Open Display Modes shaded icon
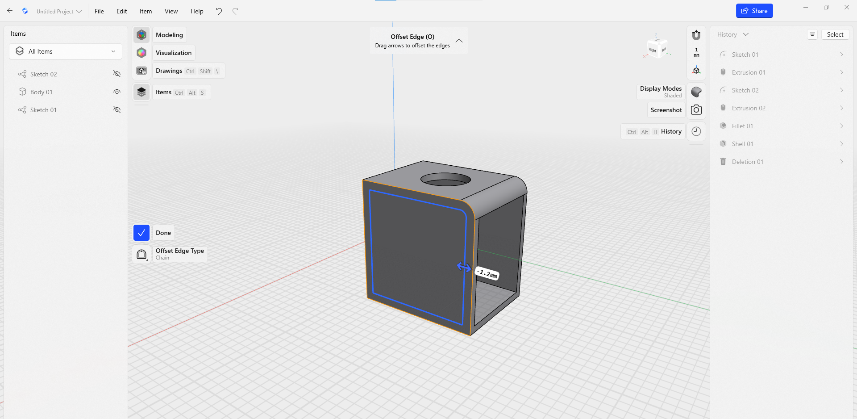The height and width of the screenshot is (419, 857). click(x=696, y=92)
